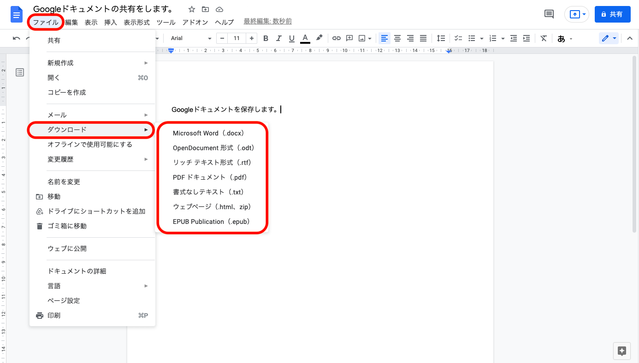Select 新規作成 submenu entry
Viewport: 639px width, 363px height.
click(92, 63)
